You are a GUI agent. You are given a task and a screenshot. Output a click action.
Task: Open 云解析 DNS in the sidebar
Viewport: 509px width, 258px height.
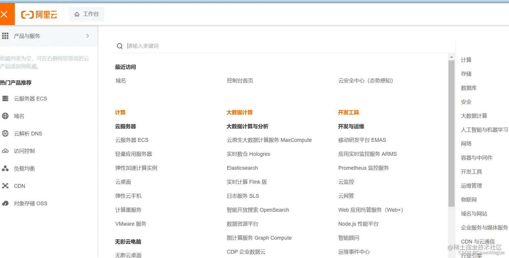(28, 133)
